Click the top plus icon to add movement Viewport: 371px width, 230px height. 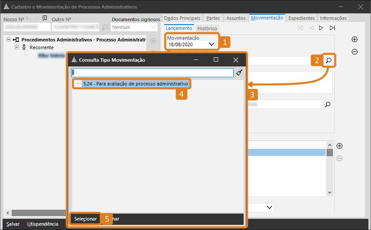point(355,39)
